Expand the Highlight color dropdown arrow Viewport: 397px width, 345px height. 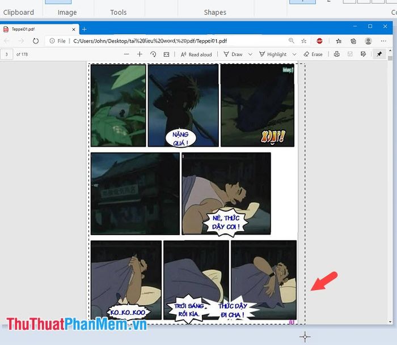294,54
